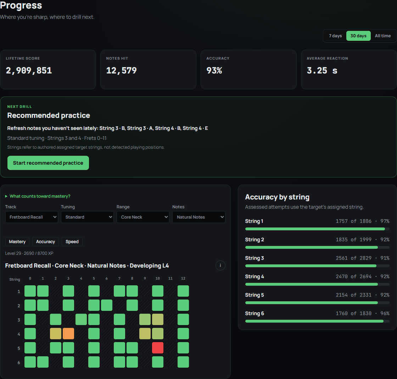This screenshot has width=397, height=379.
Task: Start recommended practice session
Action: [48, 163]
